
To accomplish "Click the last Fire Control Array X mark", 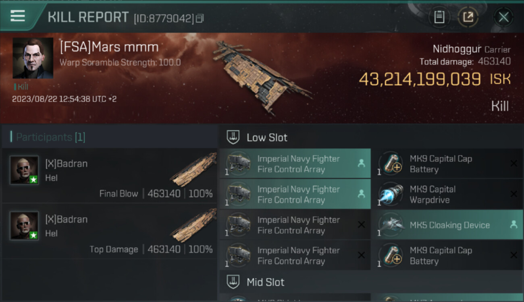I will (x=361, y=255).
